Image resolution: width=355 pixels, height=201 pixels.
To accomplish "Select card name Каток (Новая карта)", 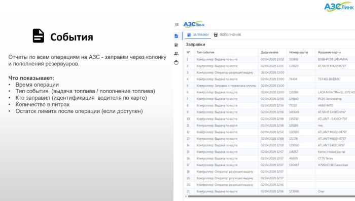I will click(x=331, y=152).
